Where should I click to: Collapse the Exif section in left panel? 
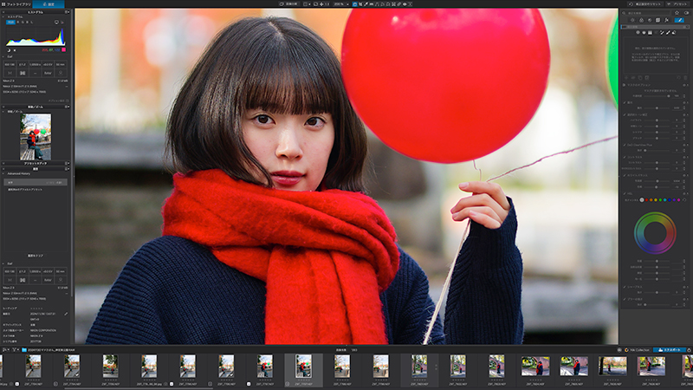coord(3,56)
